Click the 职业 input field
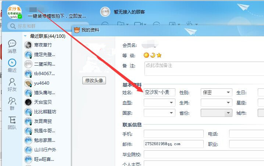Screen dimensions: 264x166 [246, 144]
